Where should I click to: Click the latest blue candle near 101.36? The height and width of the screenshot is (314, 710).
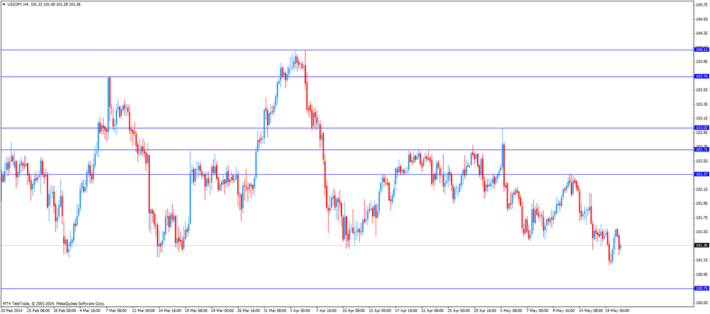tap(621, 247)
